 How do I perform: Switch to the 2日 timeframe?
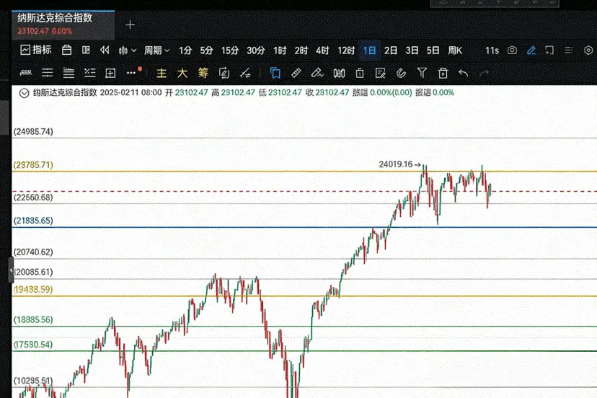click(x=390, y=50)
